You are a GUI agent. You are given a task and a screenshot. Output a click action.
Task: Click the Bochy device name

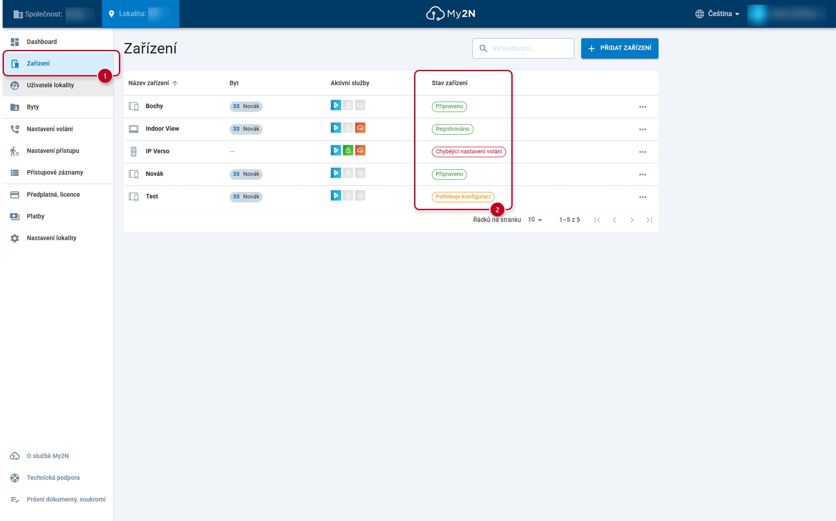click(155, 106)
